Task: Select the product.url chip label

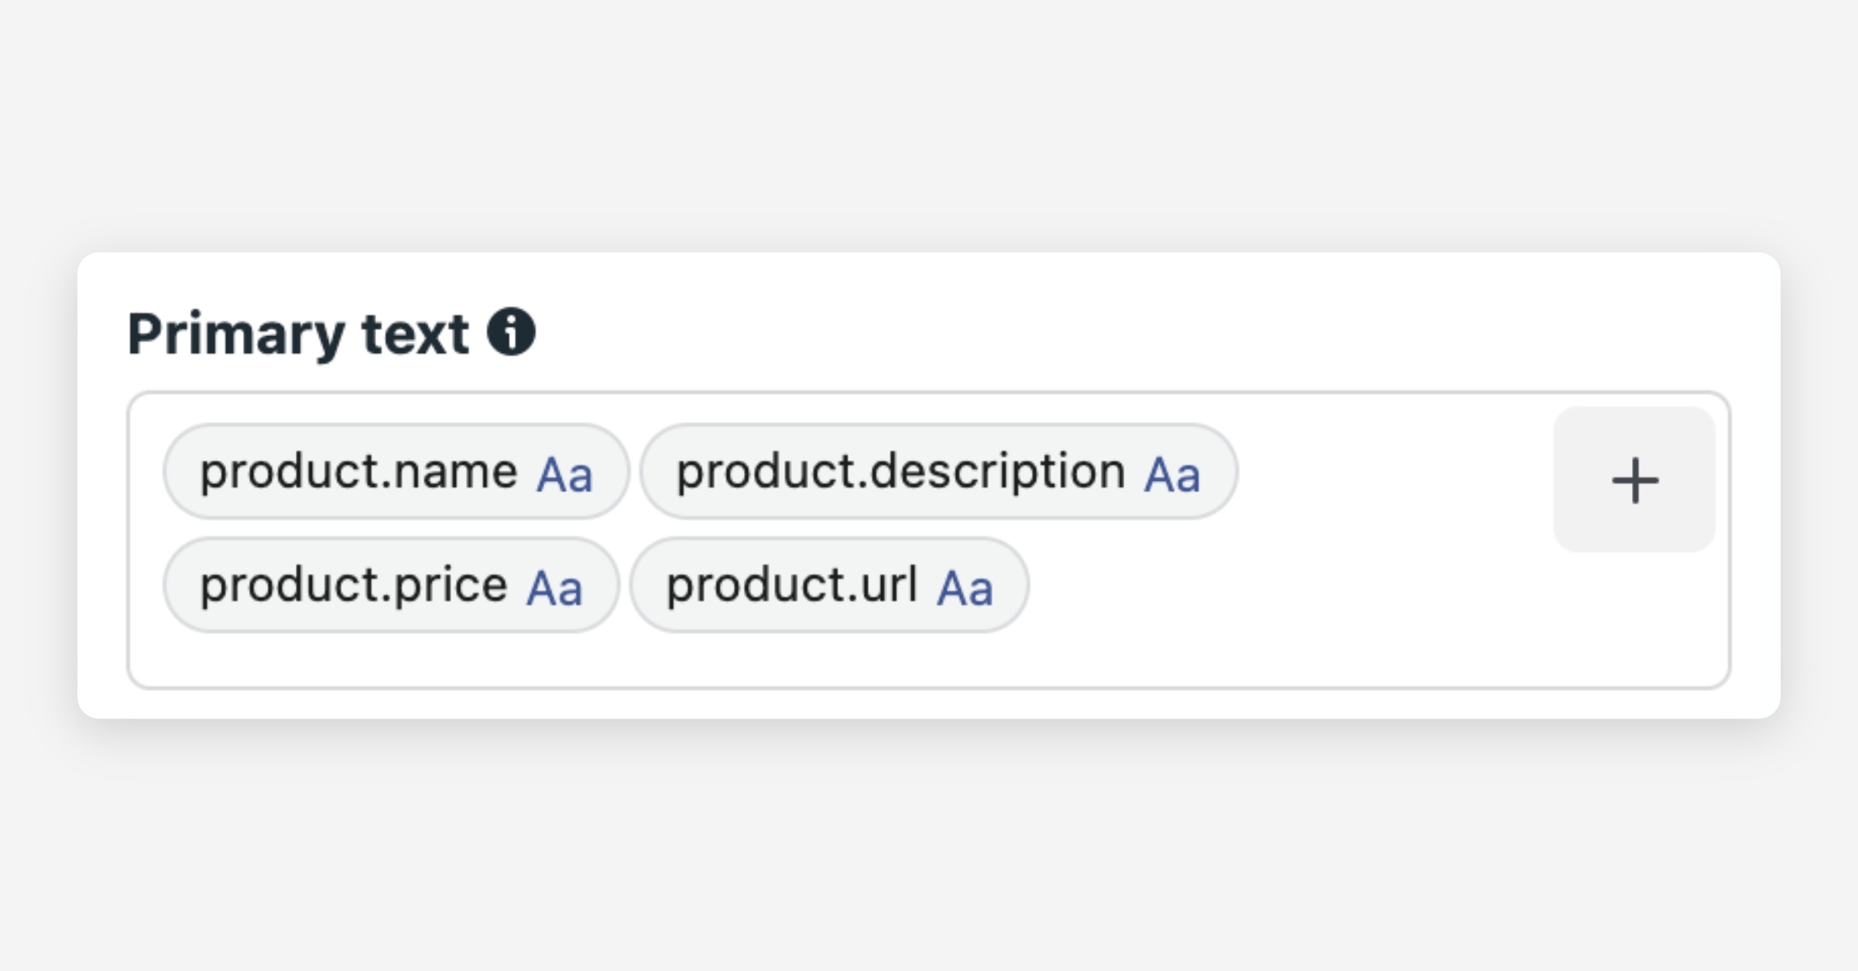Action: coord(791,585)
